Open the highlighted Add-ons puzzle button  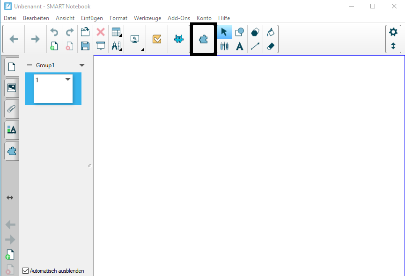(203, 40)
